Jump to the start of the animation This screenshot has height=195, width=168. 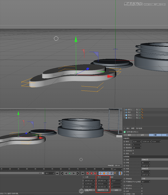57,173
